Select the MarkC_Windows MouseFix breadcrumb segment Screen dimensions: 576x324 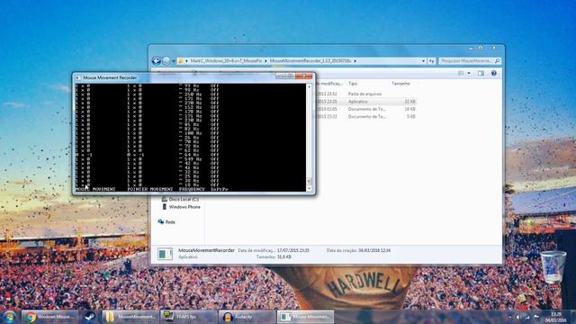(226, 61)
